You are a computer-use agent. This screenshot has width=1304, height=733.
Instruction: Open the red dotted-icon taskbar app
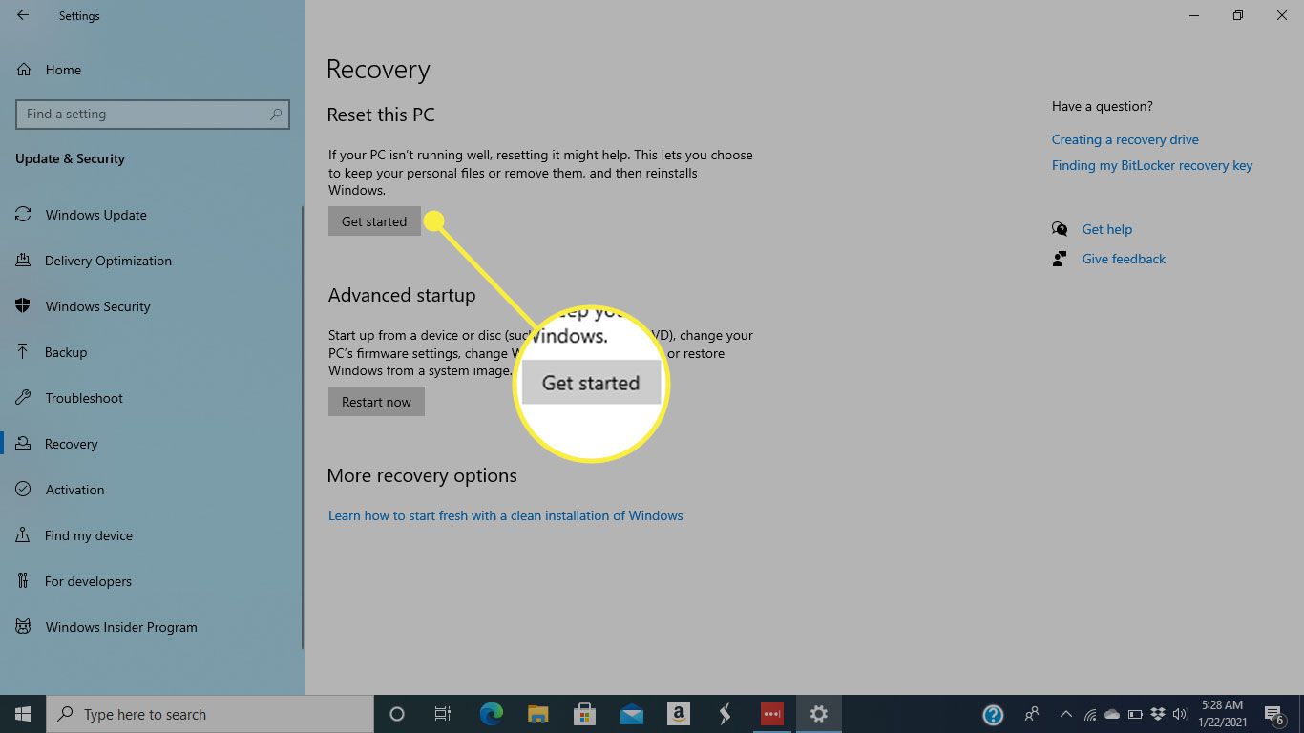tap(771, 714)
